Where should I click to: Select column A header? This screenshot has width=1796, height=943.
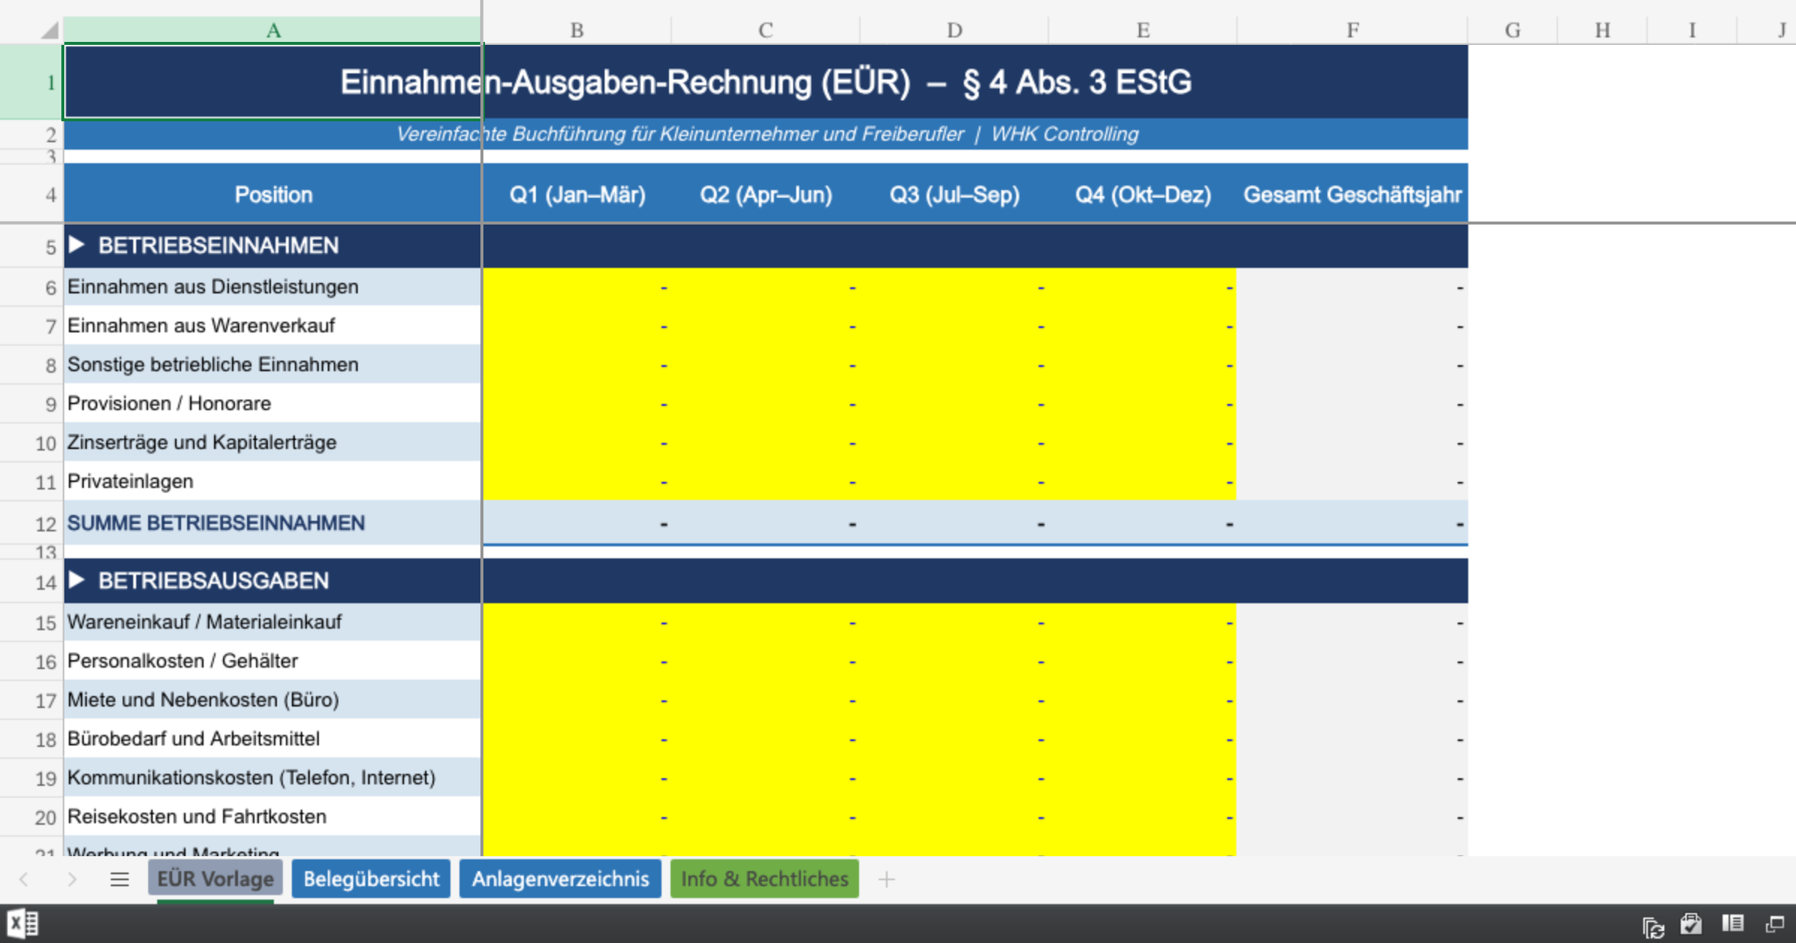[x=273, y=30]
